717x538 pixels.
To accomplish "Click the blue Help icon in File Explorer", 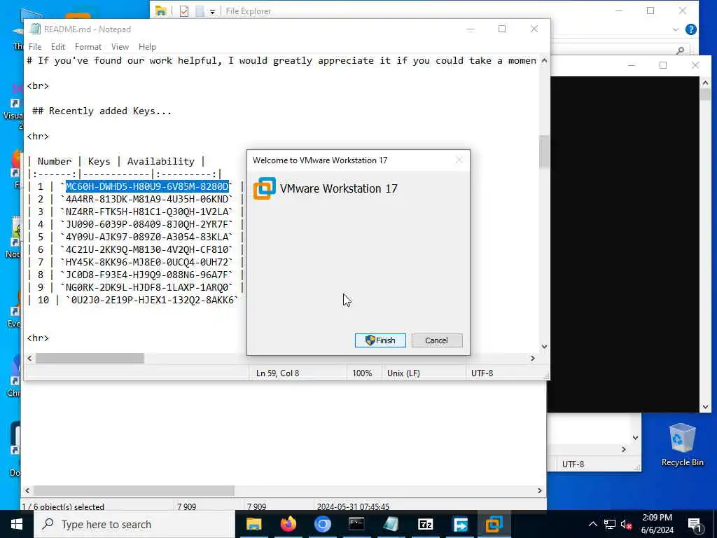I will tap(691, 29).
